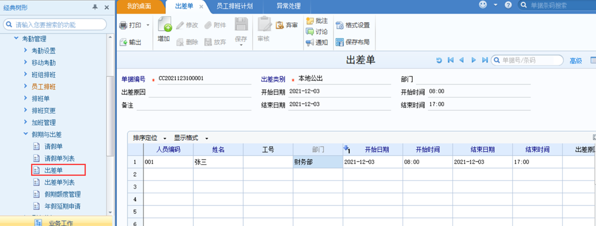Collapse the 假期与出差 node
The height and width of the screenshot is (226, 596).
pos(26,134)
